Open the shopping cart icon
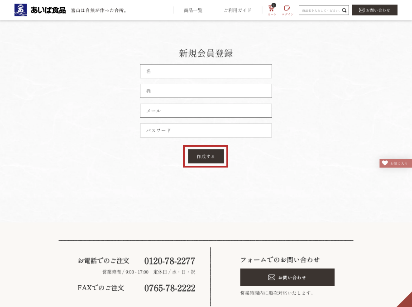Image resolution: width=412 pixels, height=307 pixels. point(272,10)
